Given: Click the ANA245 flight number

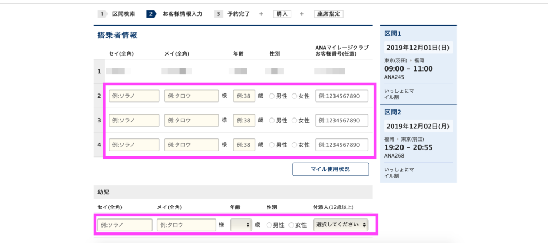Looking at the screenshot, I should [394, 77].
